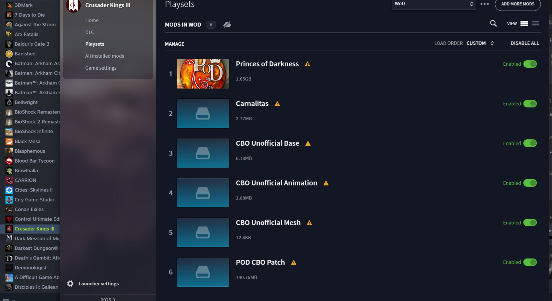Click the POD CBO Patch mod title
The width and height of the screenshot is (552, 301).
[x=260, y=263]
